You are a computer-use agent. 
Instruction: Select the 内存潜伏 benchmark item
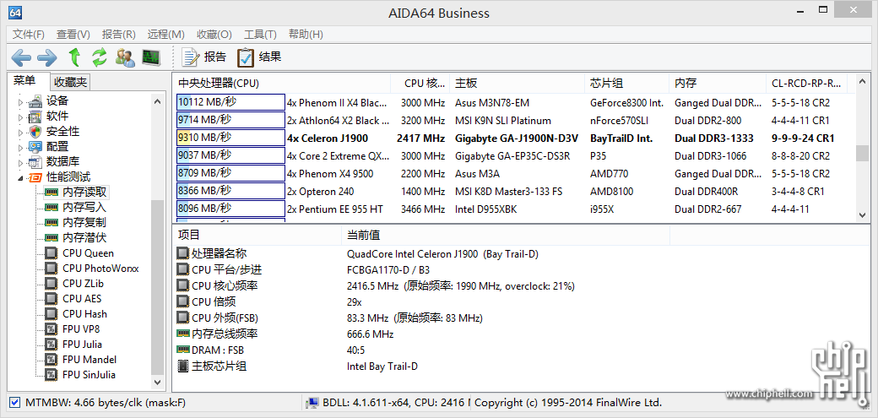point(84,237)
